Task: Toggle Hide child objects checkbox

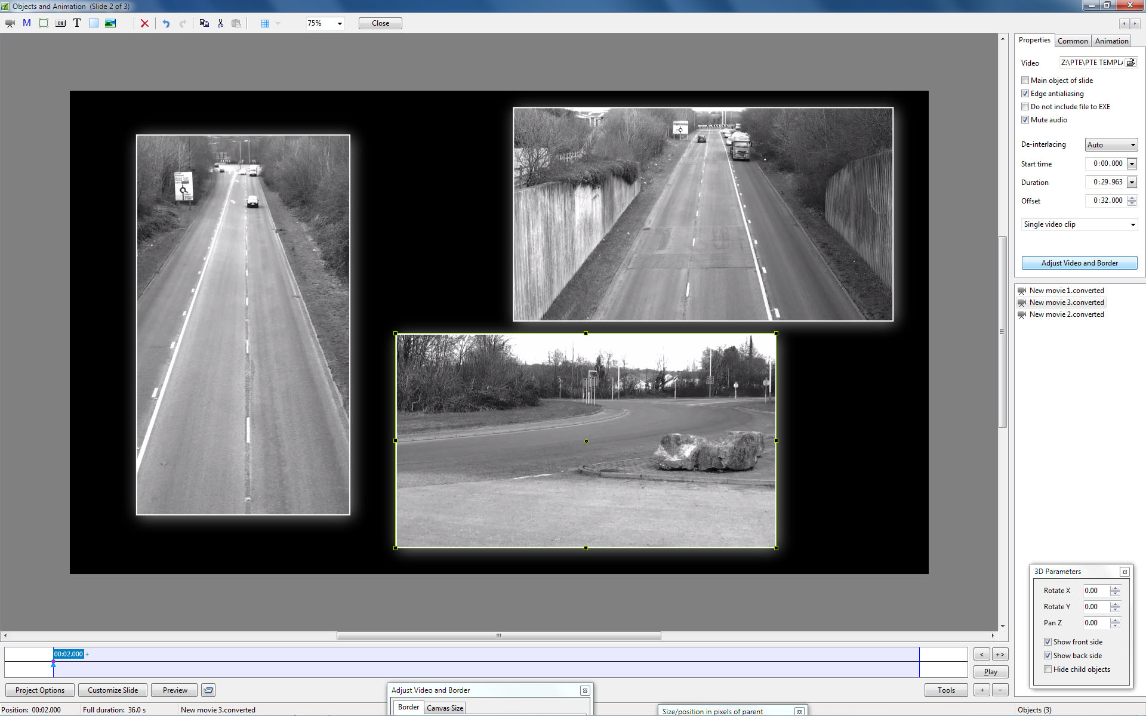Action: pyautogui.click(x=1048, y=669)
